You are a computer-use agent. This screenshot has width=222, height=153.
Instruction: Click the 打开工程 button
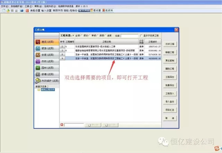170,44
